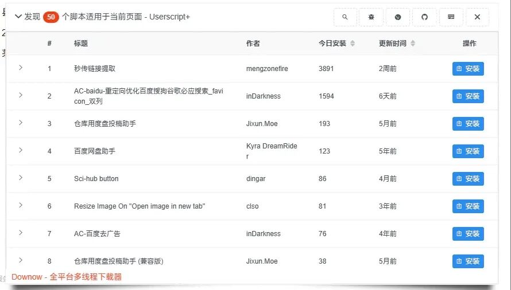Click the round icon next to the bug icon
The width and height of the screenshot is (511, 290).
398,17
